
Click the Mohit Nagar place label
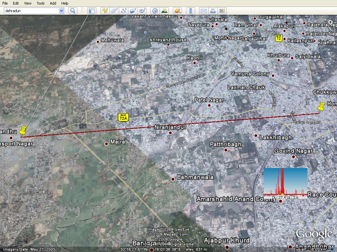point(228,38)
